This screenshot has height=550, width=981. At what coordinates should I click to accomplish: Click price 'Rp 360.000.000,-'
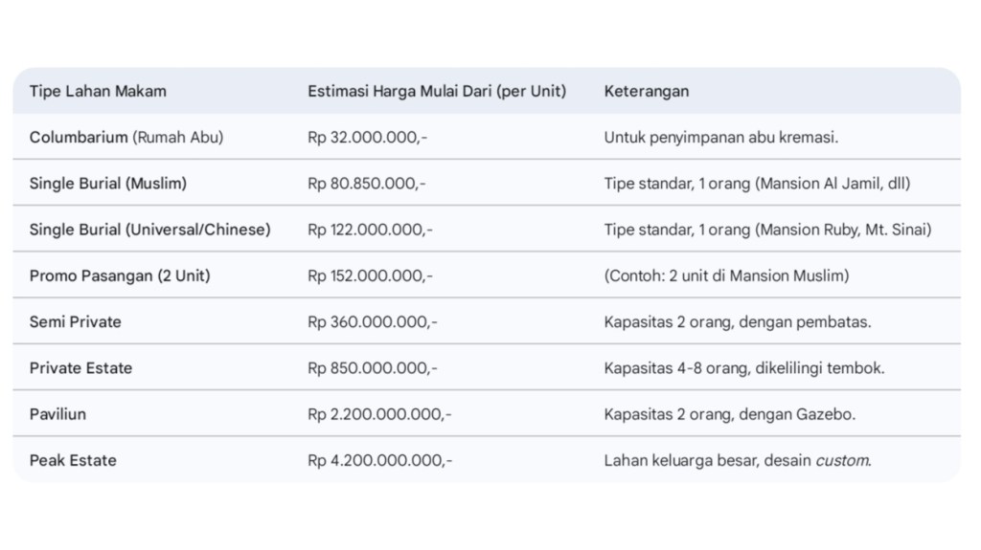click(x=373, y=322)
